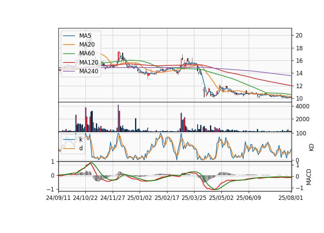Click the price axis value 12
Image resolution: width=324 pixels, height=233 pixels.
coord(299,86)
